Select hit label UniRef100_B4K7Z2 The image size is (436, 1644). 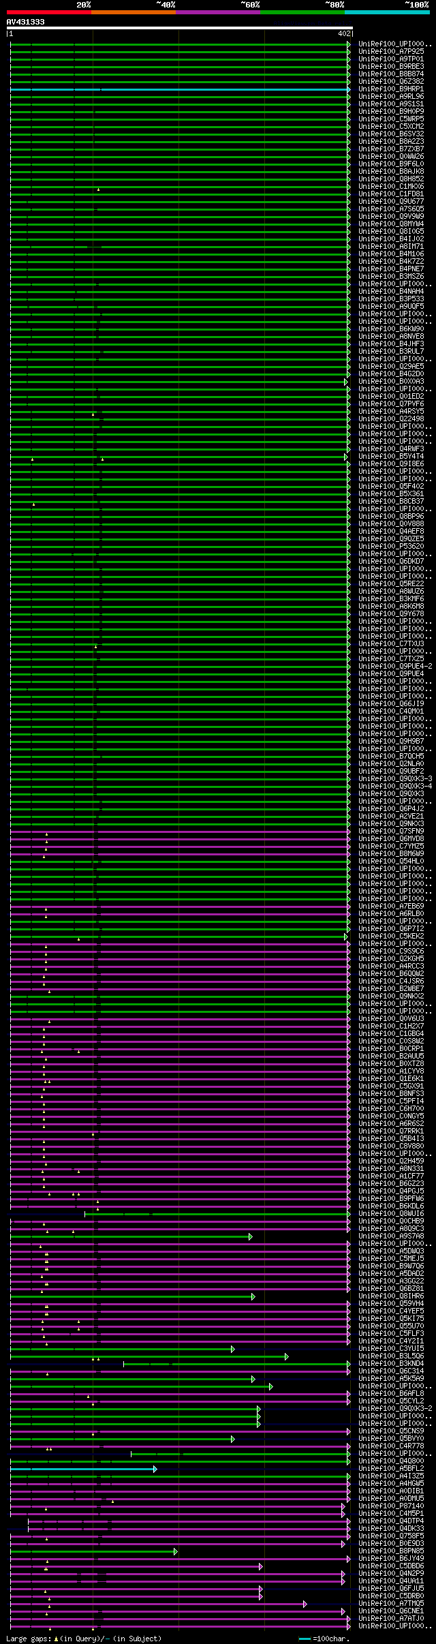tap(391, 261)
